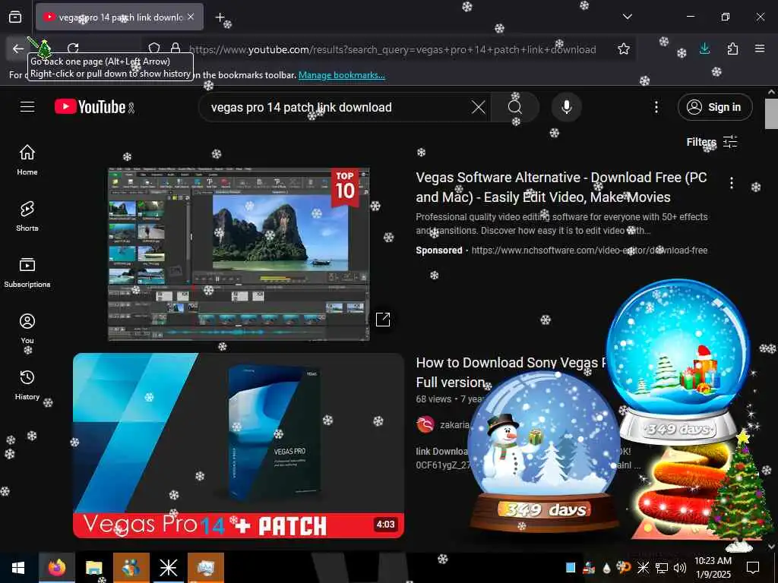Close the vegas pro 14 patch tab
This screenshot has height=583, width=778.
tap(191, 17)
